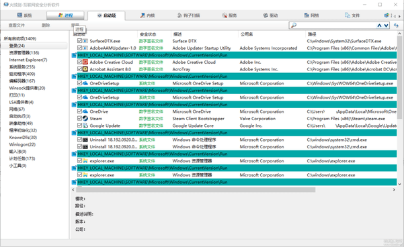Toggle the Acrobat Assistant 8.0 checkbox
Image resolution: width=404 pixels, height=247 pixels.
(79, 69)
